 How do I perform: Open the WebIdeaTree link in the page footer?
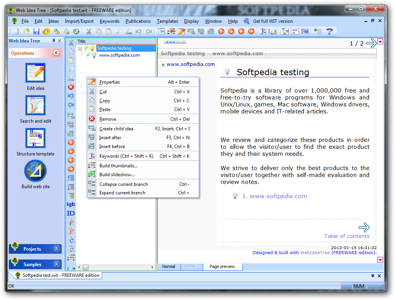[x=315, y=252]
